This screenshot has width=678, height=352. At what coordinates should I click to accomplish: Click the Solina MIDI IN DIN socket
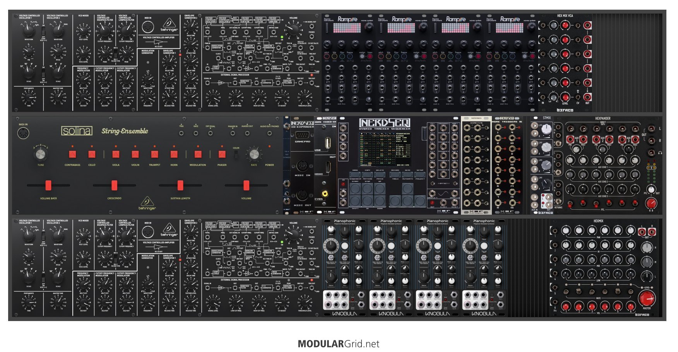click(x=23, y=133)
